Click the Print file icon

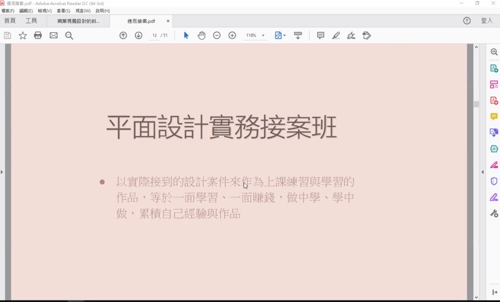[x=38, y=35]
